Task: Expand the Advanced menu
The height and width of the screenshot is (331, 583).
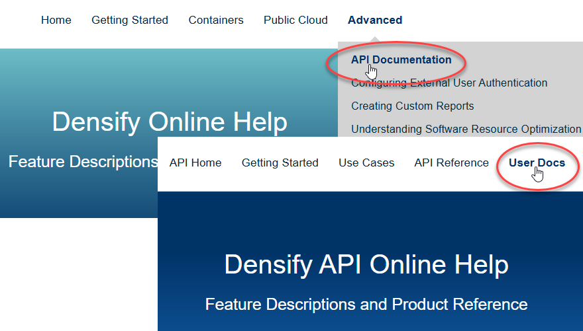Action: [x=375, y=20]
